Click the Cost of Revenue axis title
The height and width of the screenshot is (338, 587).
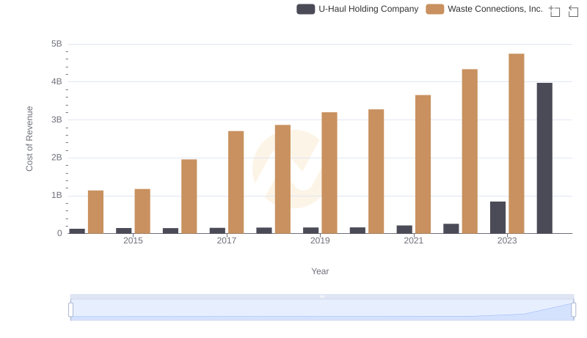29,139
